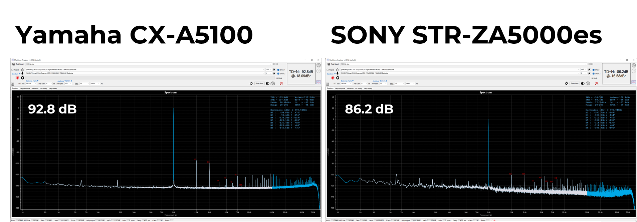Open the Sony TV output device dropdown
The image size is (637, 222).
click(x=460, y=69)
